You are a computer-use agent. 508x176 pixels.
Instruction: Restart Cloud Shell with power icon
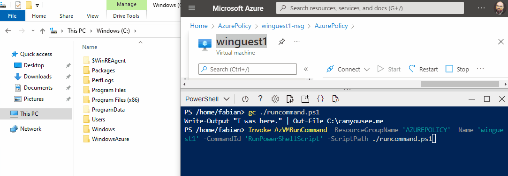click(x=245, y=99)
